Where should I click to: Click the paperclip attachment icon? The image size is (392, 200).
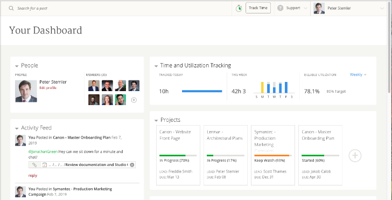click(34, 165)
